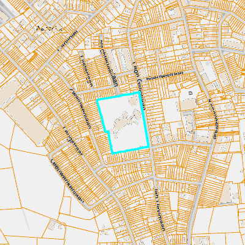Viewport: 245px width, 245px height.
Task: Click the Zwaluwenlaan street label
Action: click(80, 108)
